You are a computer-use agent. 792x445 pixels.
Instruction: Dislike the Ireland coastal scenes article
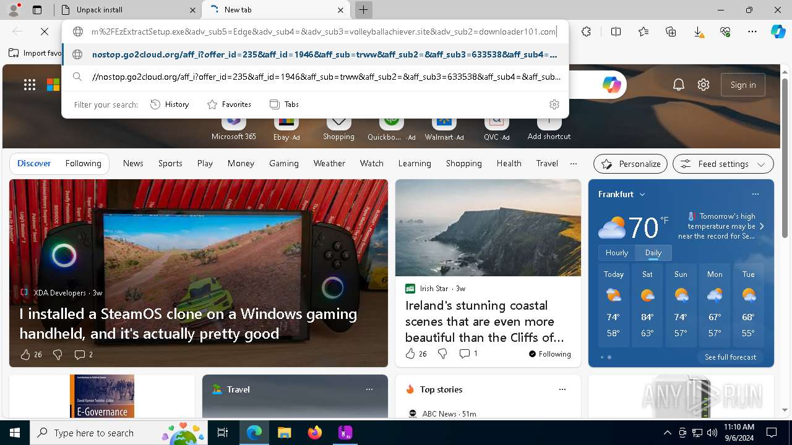coord(442,354)
